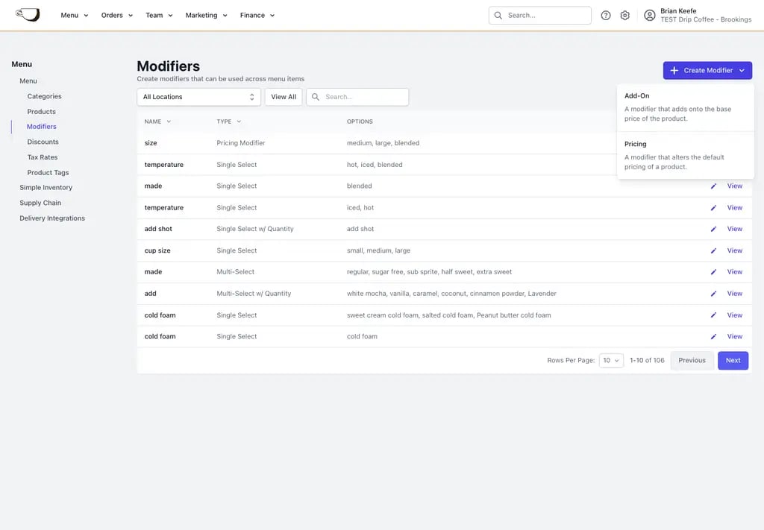Open the settings gear icon

point(625,16)
